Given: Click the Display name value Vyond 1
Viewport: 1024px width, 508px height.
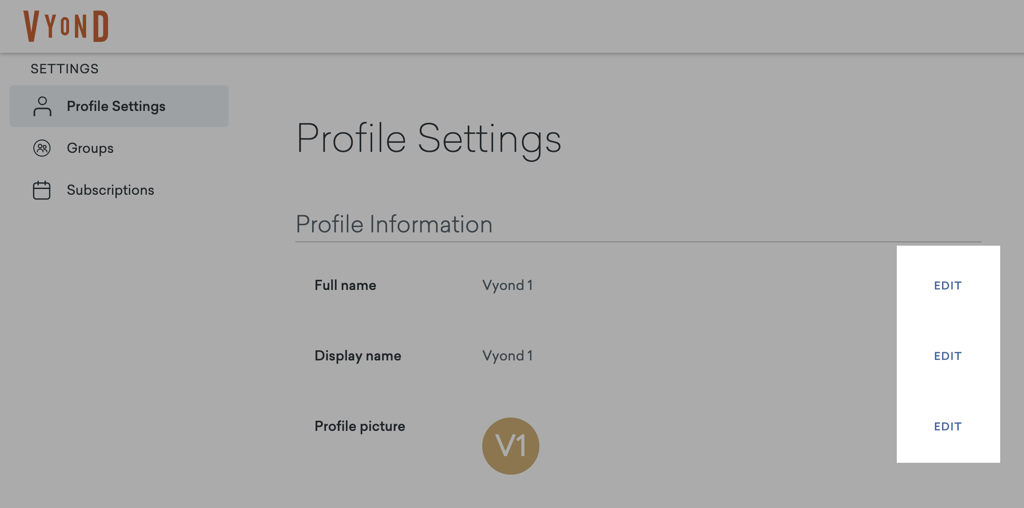Looking at the screenshot, I should tap(507, 356).
